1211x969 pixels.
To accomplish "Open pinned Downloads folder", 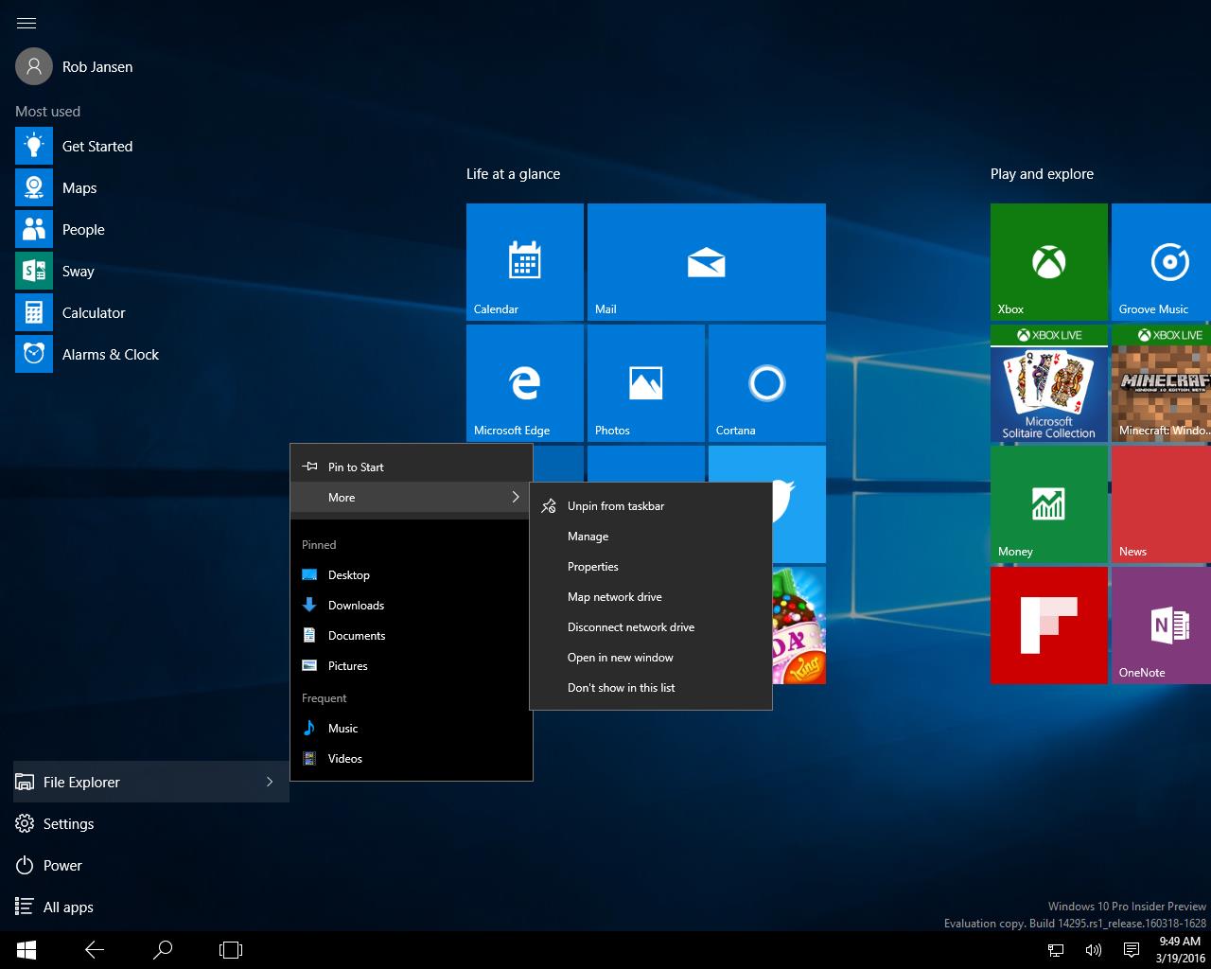I will pos(412,606).
